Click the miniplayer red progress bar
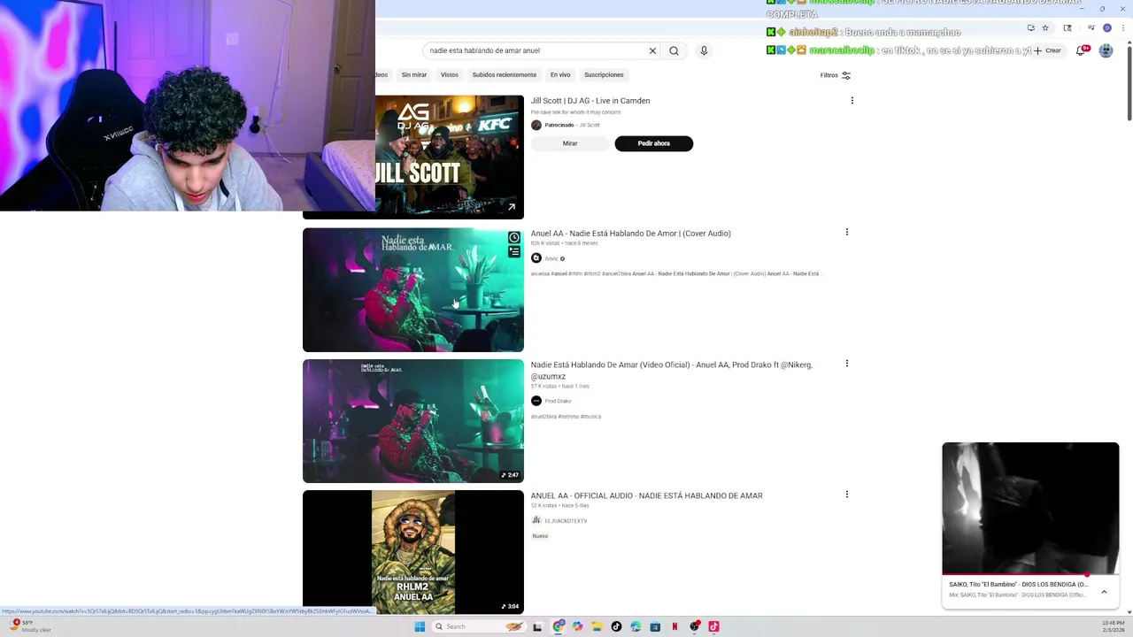 [1030, 574]
